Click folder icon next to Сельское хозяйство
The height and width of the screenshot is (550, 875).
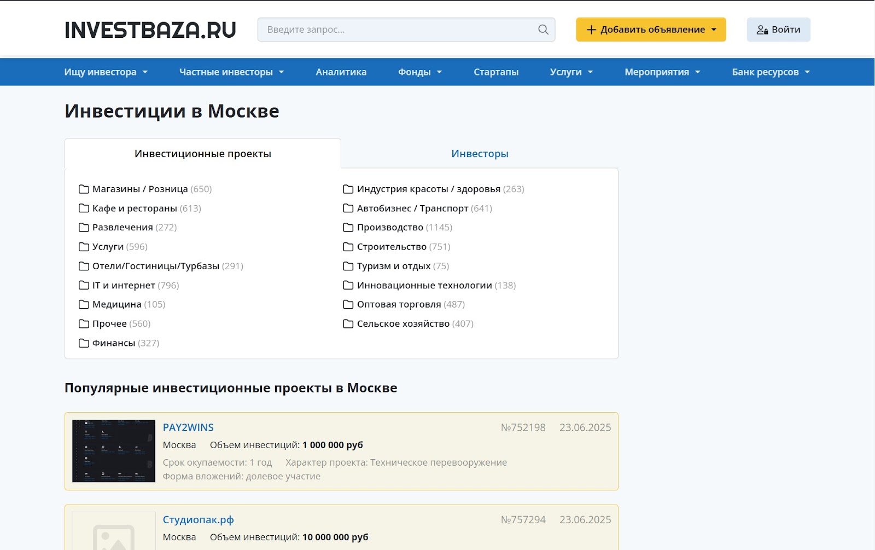[348, 324]
